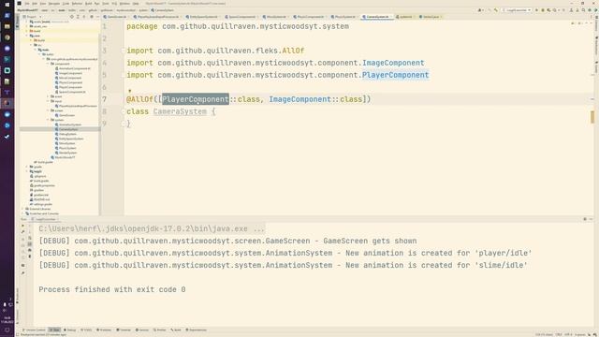This screenshot has height=337, width=599.
Task: Open the Version Control tool window button
Action: pos(34,330)
